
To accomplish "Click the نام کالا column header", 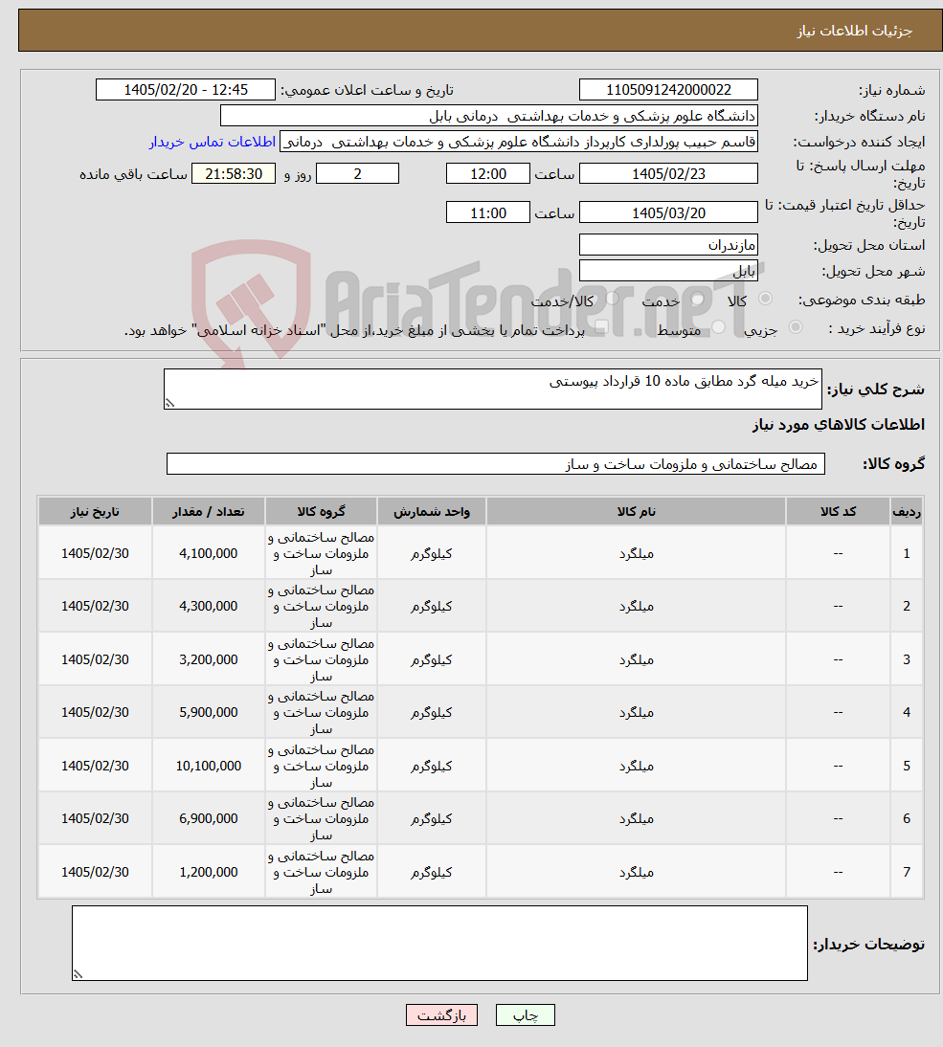I will click(x=636, y=511).
